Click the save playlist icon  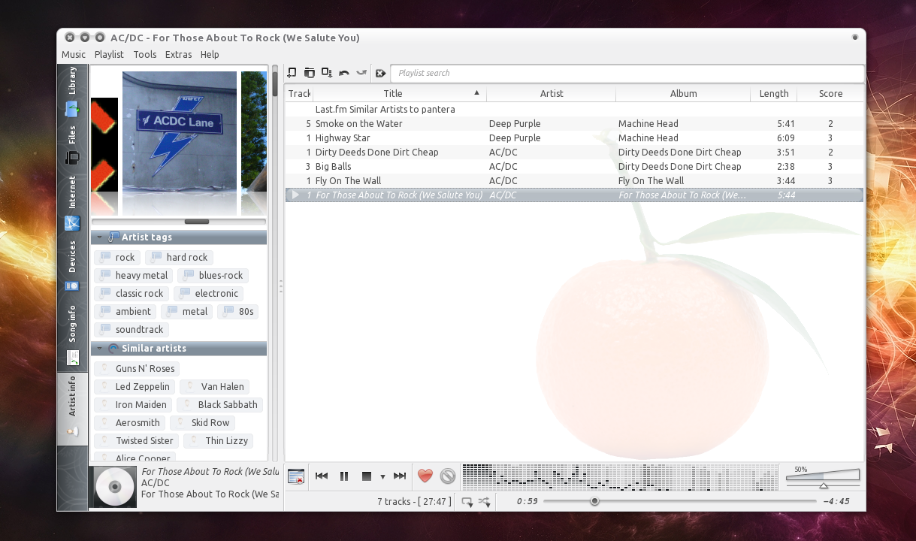[326, 73]
